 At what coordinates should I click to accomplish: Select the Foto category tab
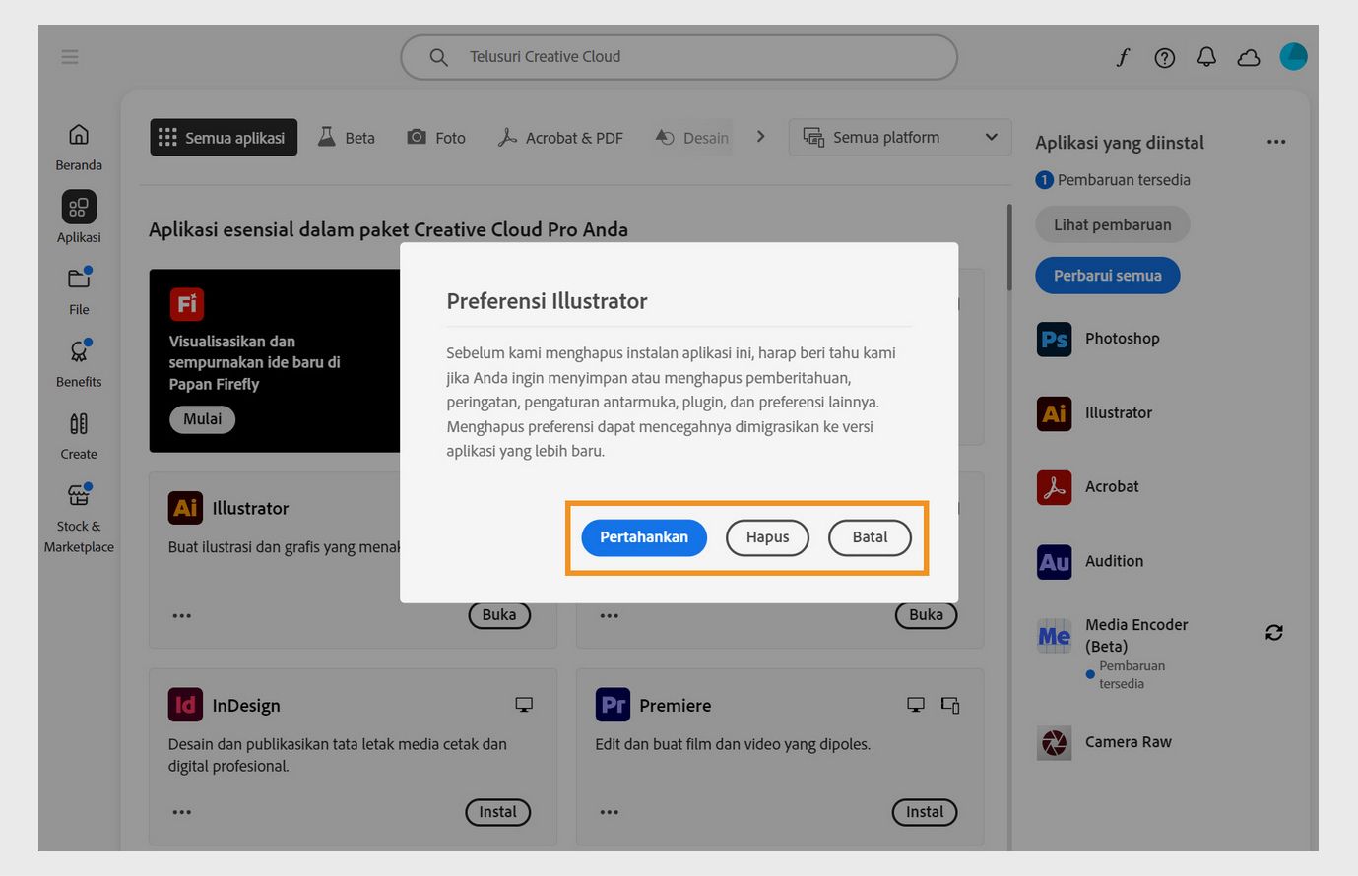coord(436,138)
